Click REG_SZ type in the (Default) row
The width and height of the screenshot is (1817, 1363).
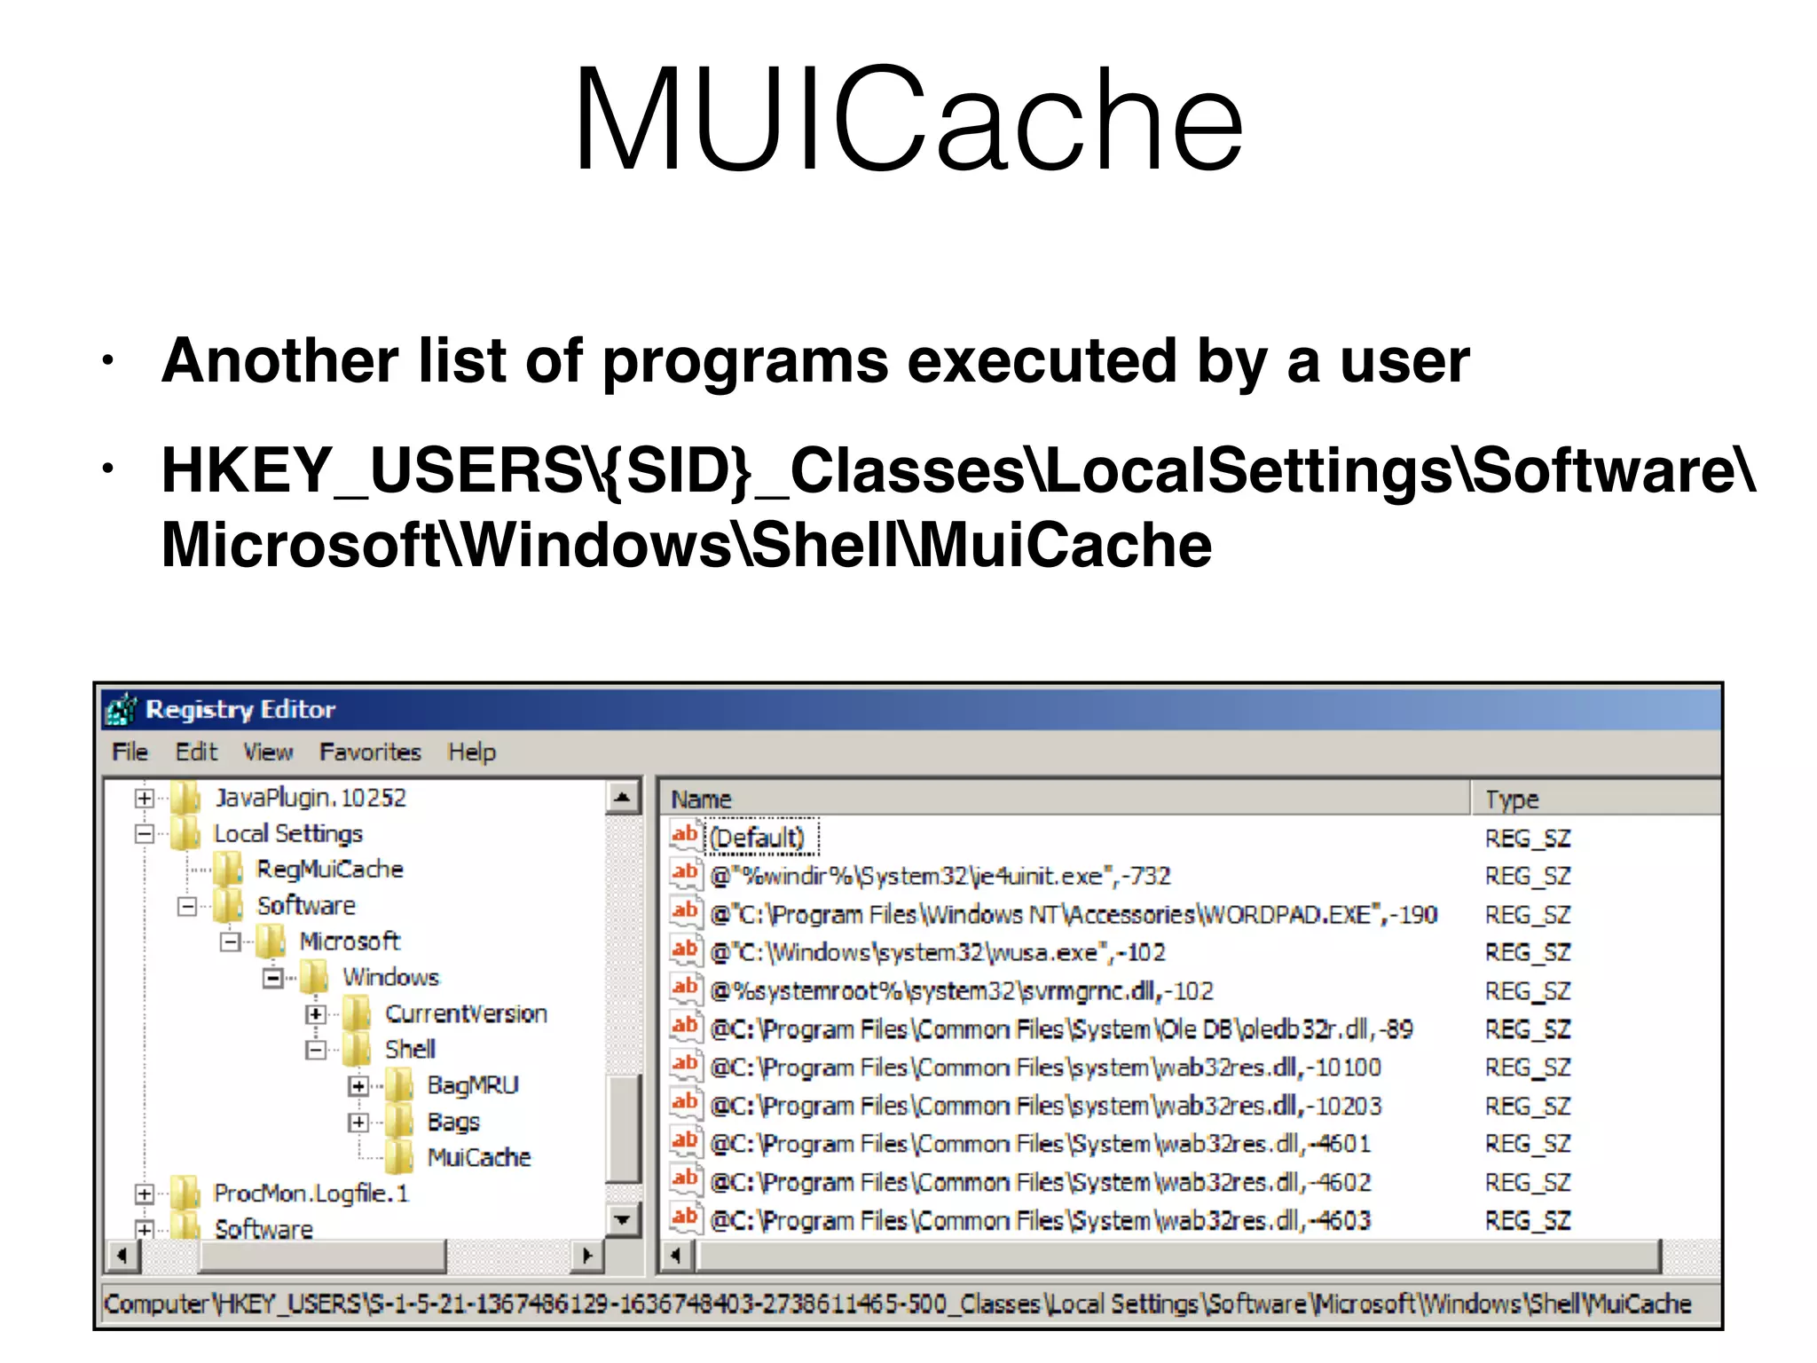tap(1528, 839)
